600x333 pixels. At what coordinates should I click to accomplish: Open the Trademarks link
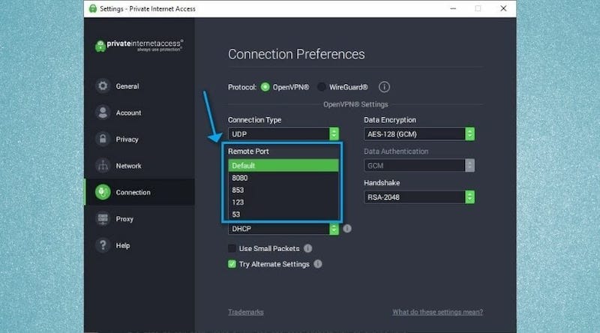[x=246, y=312]
